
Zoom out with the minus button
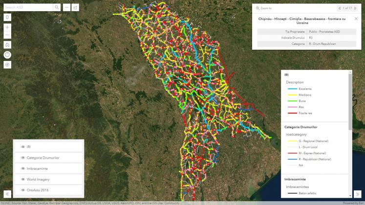tap(7, 35)
